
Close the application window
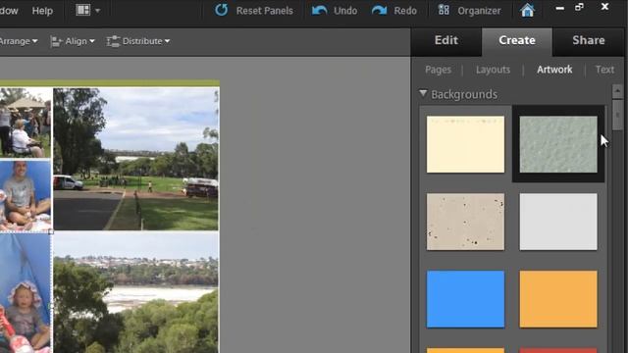tap(604, 7)
